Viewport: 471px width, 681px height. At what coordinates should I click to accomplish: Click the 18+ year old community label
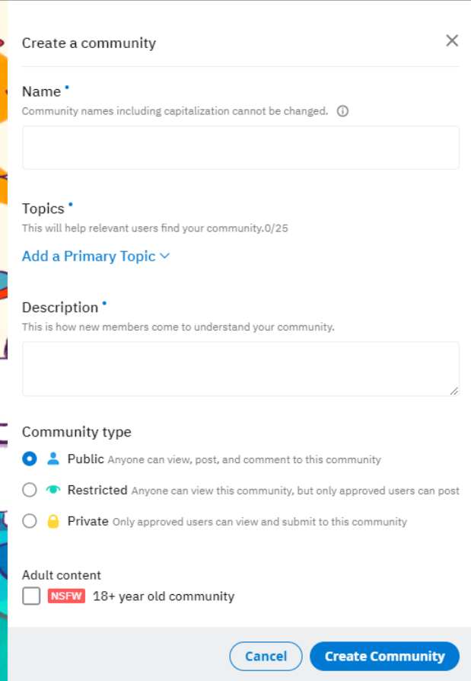[x=164, y=596]
